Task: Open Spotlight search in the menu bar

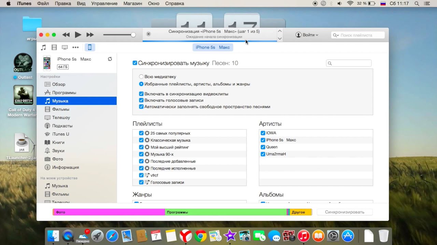Action: tap(417, 3)
